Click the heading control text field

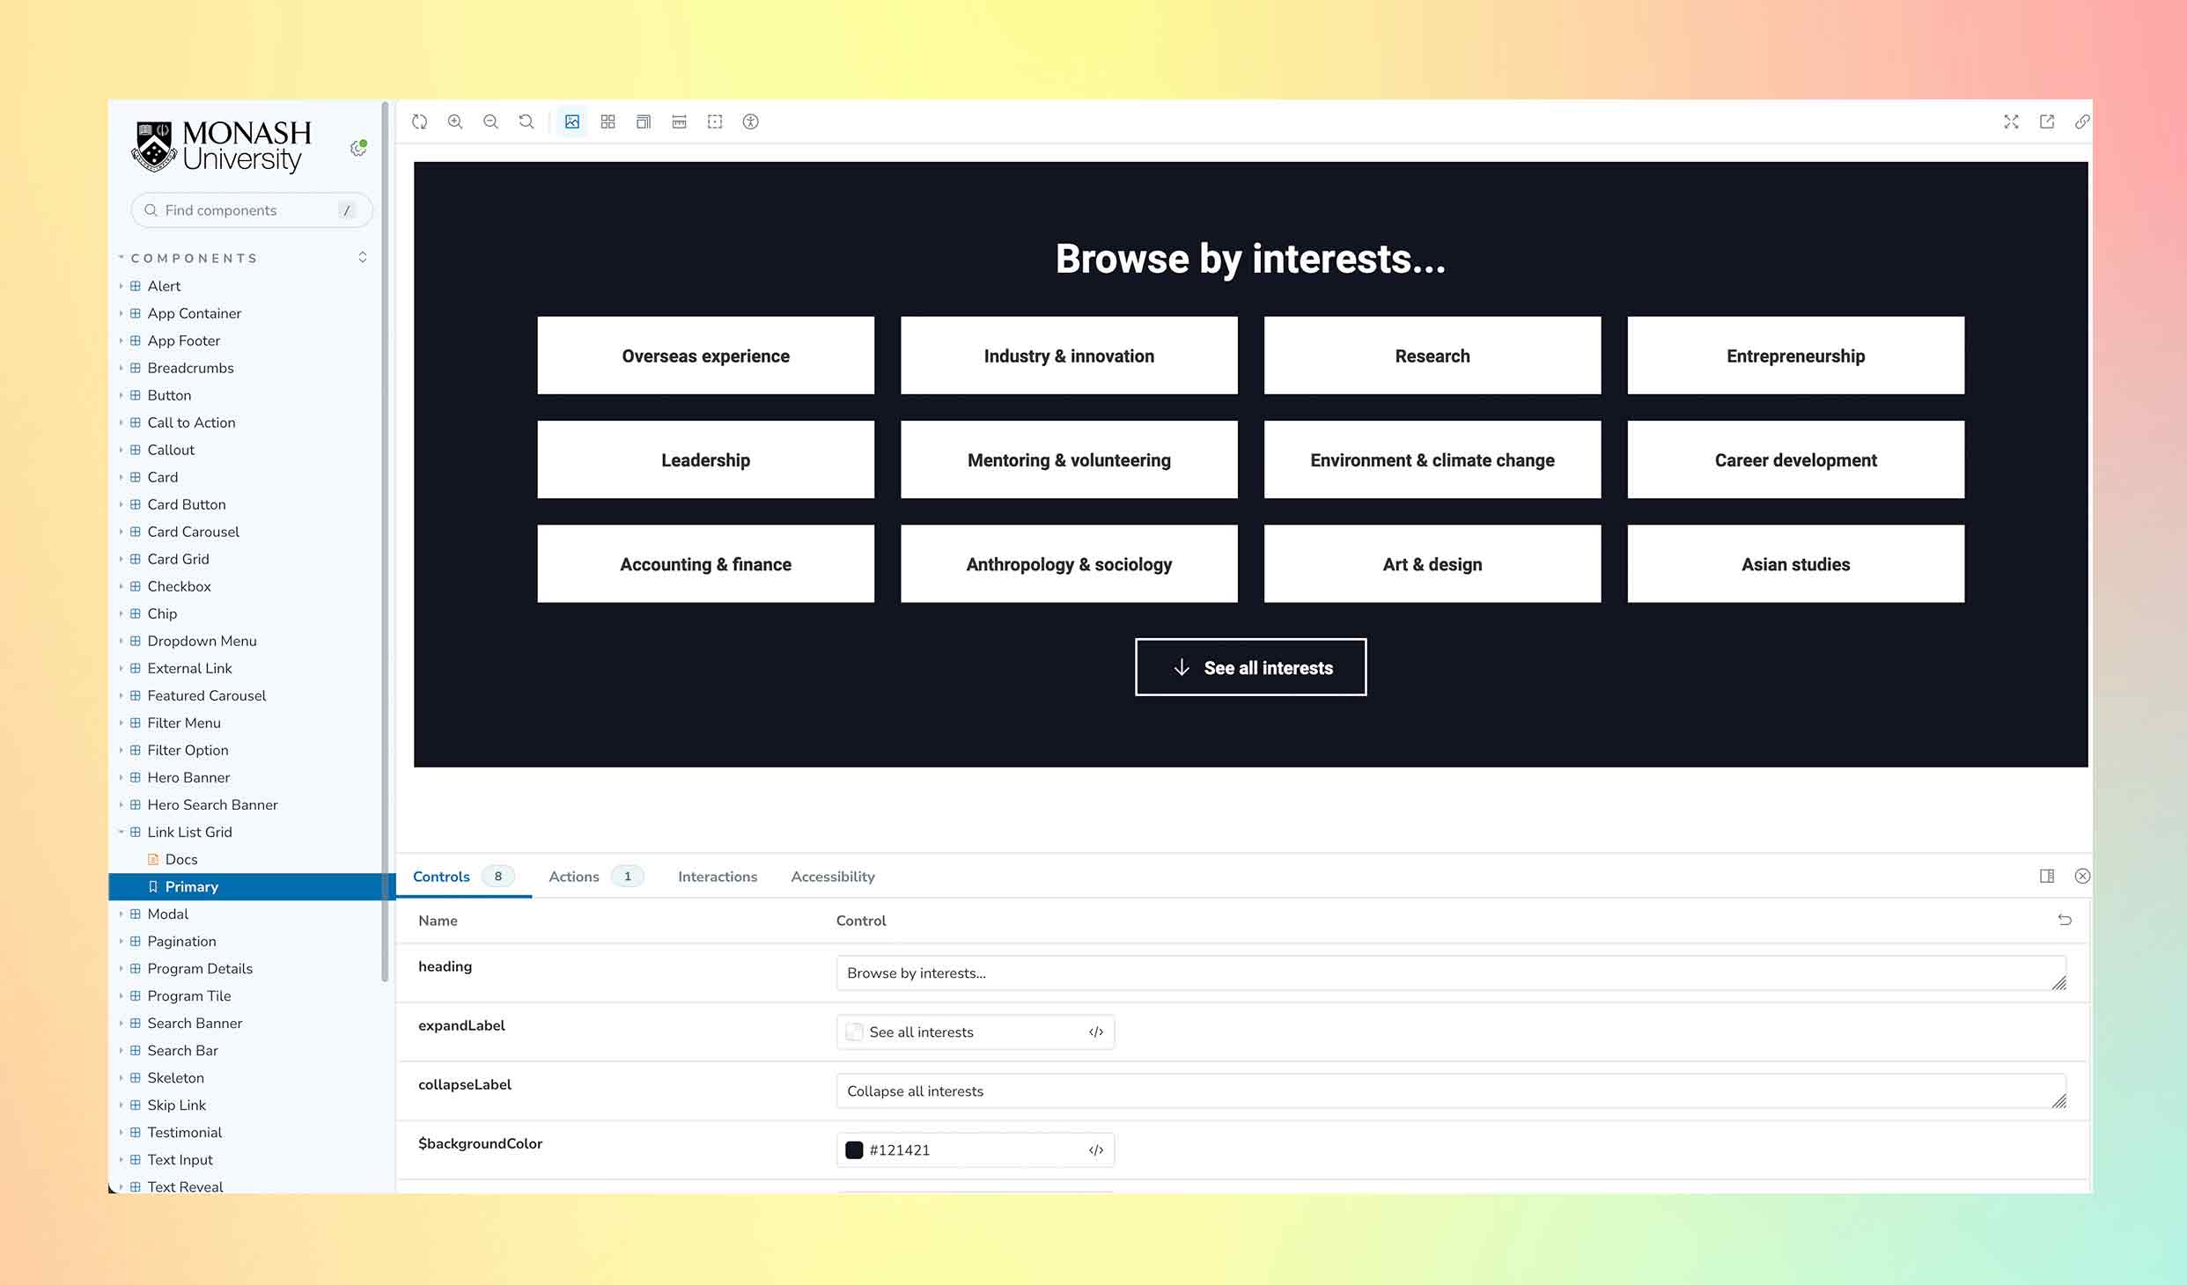pos(1451,973)
